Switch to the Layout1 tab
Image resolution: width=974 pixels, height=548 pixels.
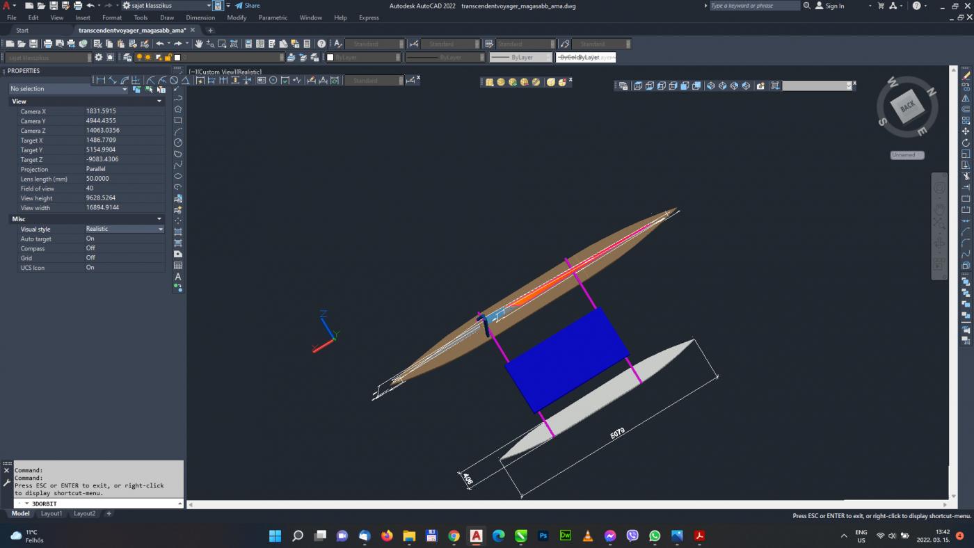pyautogui.click(x=51, y=514)
